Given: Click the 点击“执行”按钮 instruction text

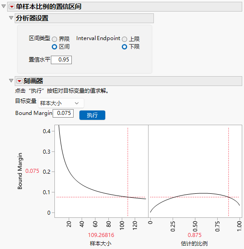Looking at the screenshot, I should click(62, 91).
